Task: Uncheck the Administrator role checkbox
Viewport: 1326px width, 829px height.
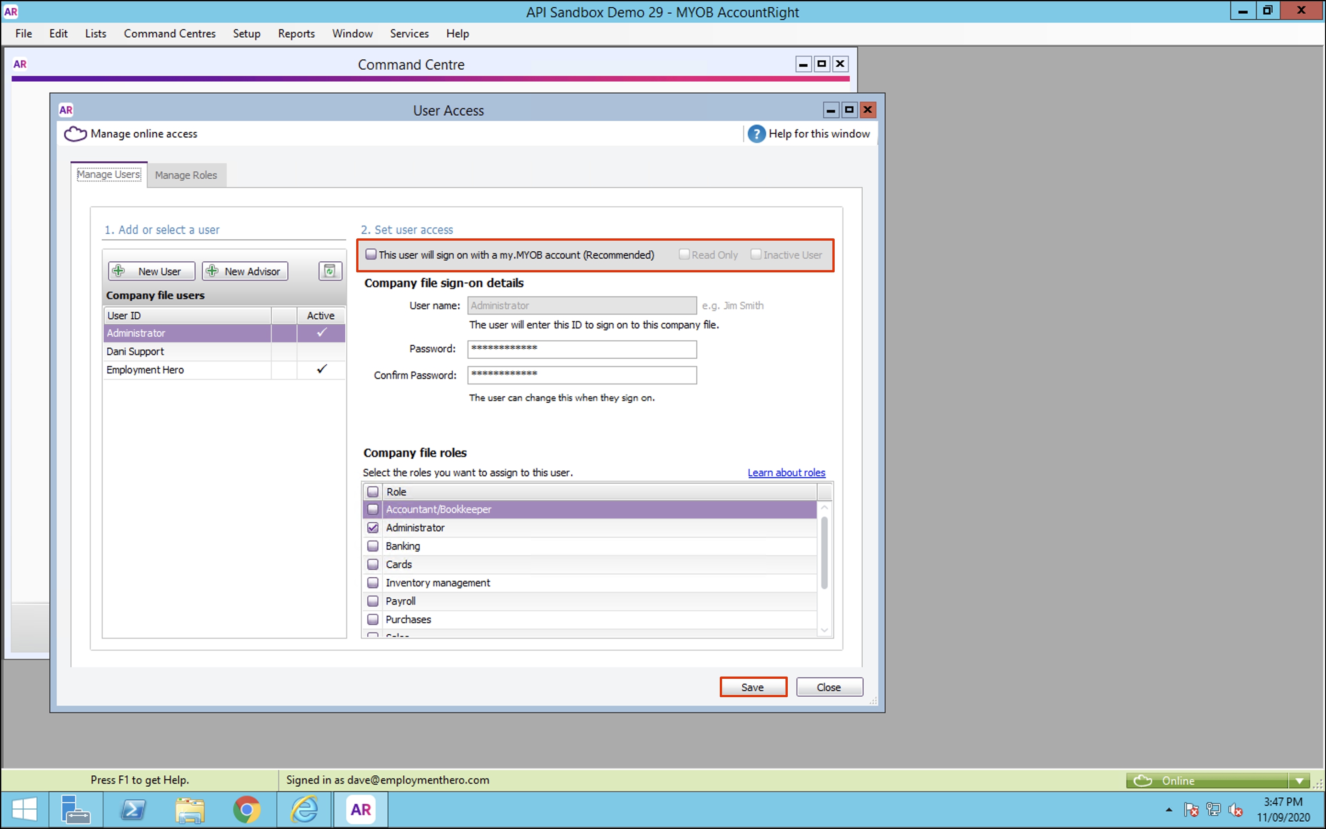Action: click(373, 527)
